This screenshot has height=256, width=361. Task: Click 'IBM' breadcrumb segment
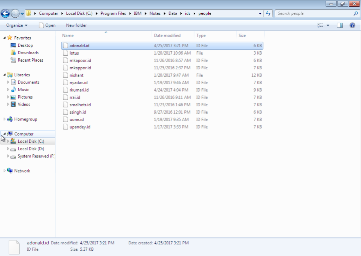point(138,13)
